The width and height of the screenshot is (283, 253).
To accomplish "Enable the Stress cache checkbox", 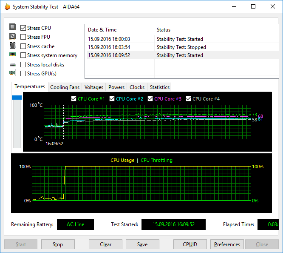I will click(x=23, y=46).
